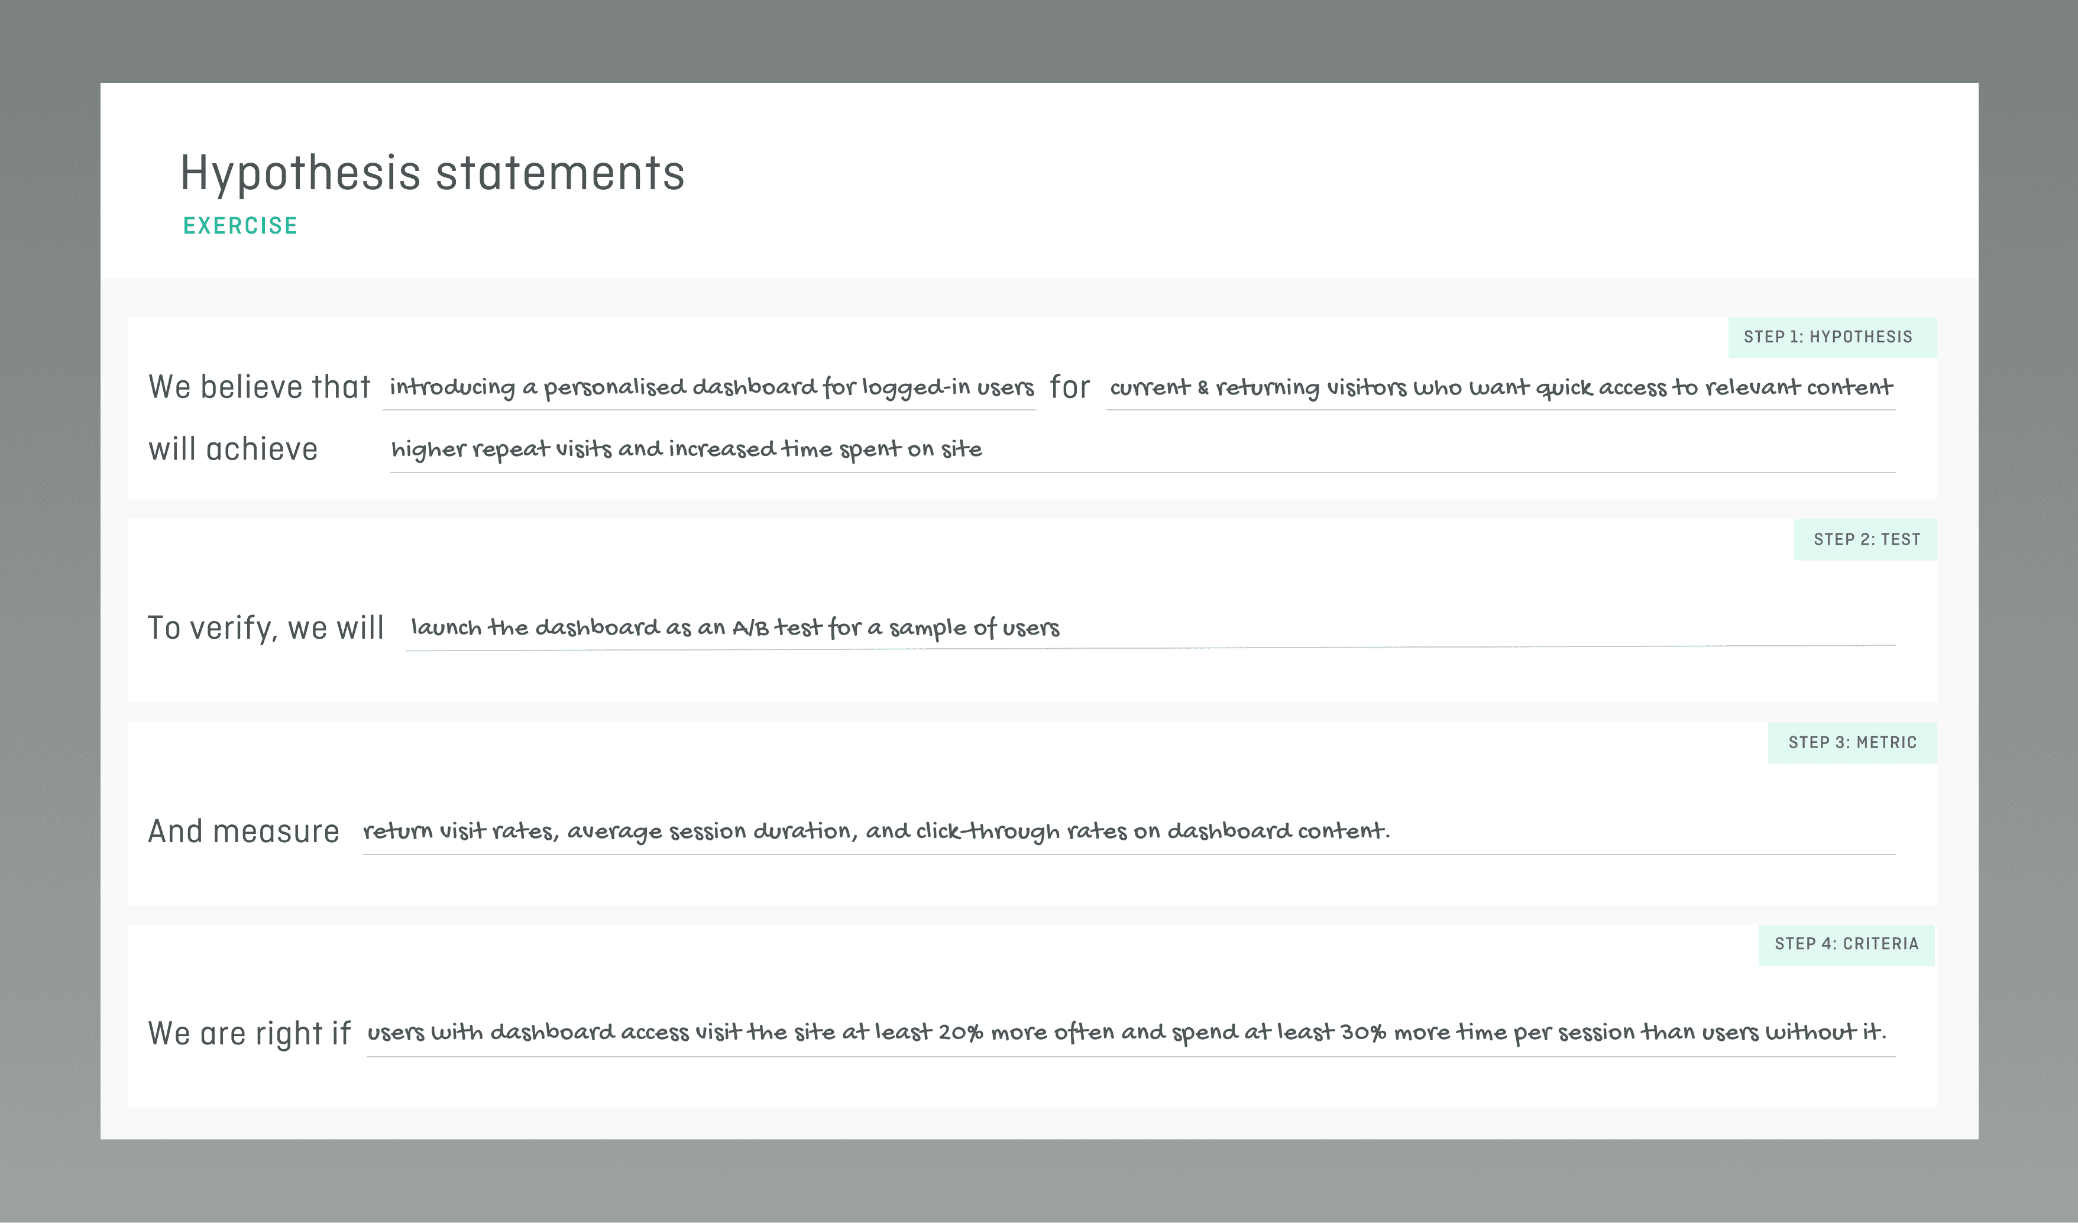
Task: Click empty space after 'sample of users'
Action: [x=1476, y=629]
